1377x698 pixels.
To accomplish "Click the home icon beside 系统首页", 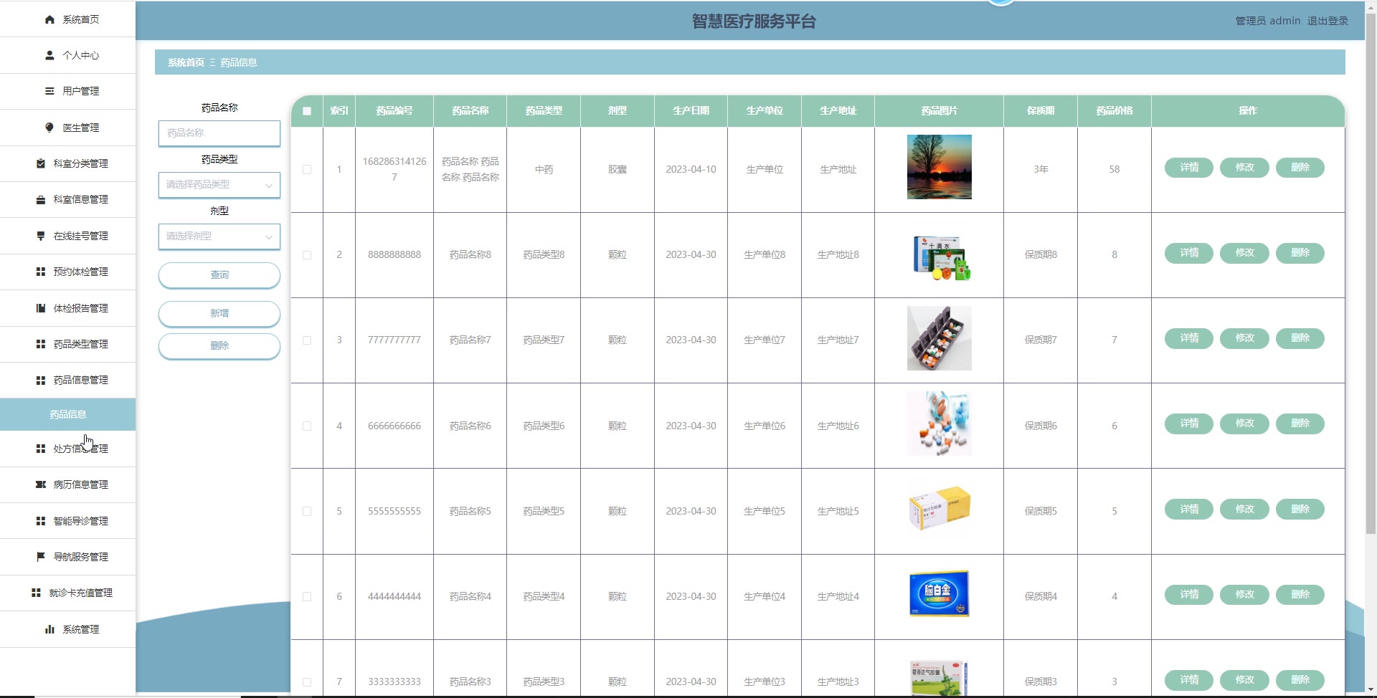I will (49, 19).
